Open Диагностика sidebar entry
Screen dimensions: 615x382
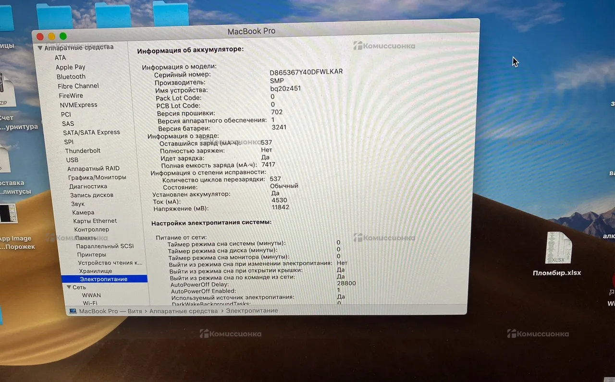(x=88, y=187)
